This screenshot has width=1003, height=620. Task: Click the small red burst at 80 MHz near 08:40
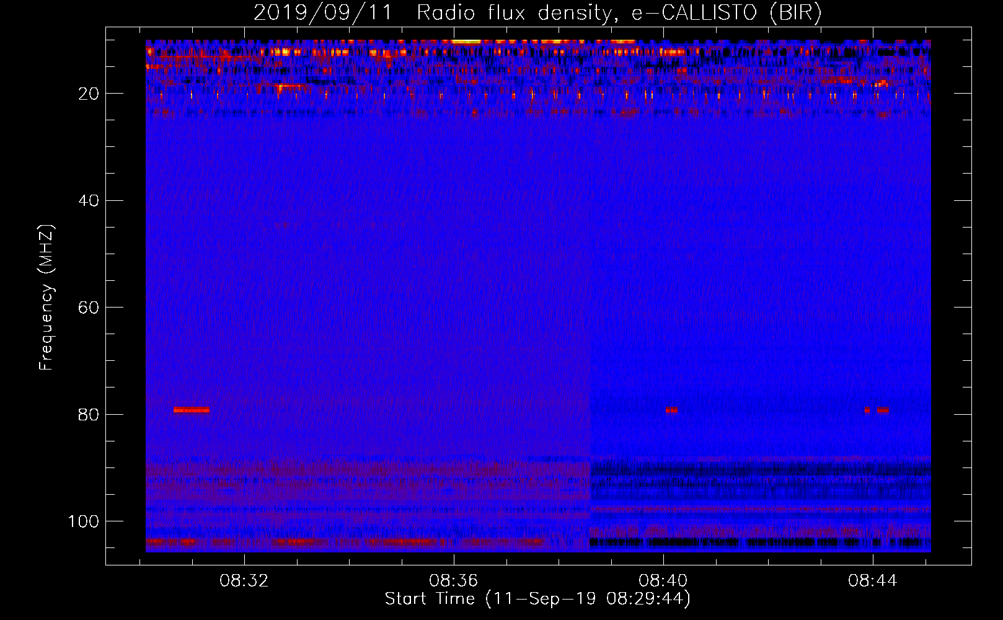[x=671, y=410]
